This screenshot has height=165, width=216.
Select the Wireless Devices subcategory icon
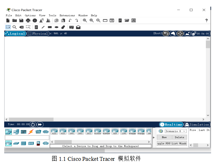31,144
